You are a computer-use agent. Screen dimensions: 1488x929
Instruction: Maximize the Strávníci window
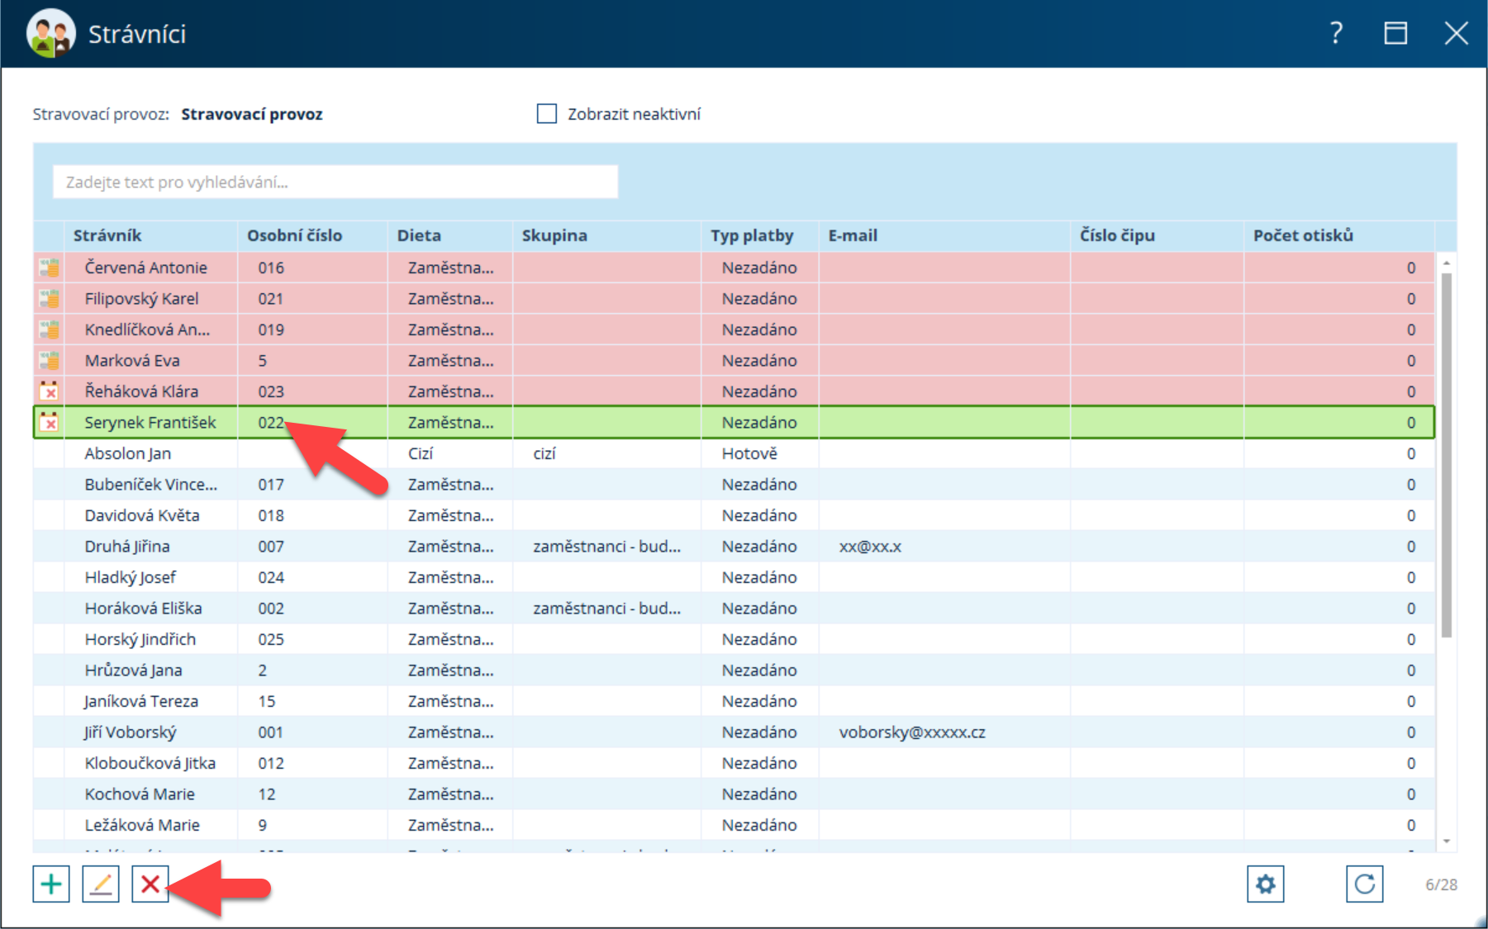[1395, 33]
